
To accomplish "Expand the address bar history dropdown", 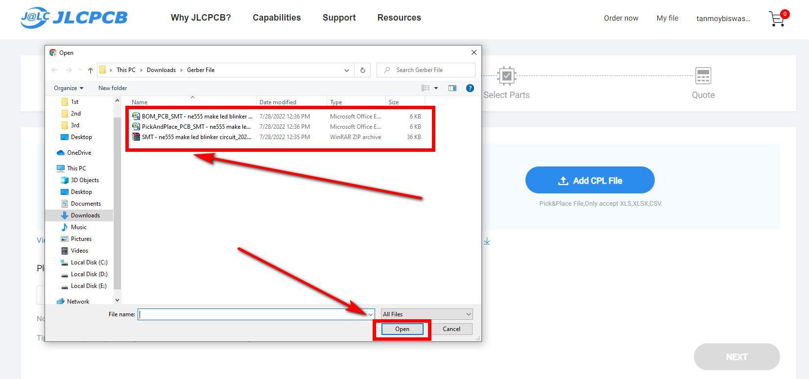I will 347,70.
